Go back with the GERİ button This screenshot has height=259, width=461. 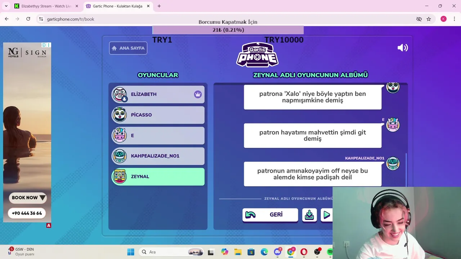270,215
